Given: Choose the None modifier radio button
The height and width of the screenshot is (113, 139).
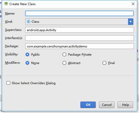Looking at the screenshot, I should [x=27, y=63].
